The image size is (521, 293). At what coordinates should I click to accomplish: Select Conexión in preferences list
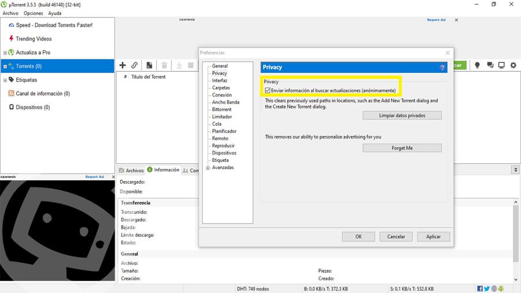tap(222, 95)
